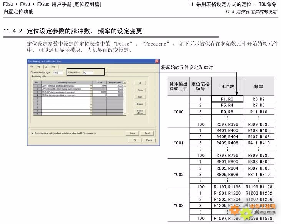Click table cell R1197, R1196

pos(227,187)
